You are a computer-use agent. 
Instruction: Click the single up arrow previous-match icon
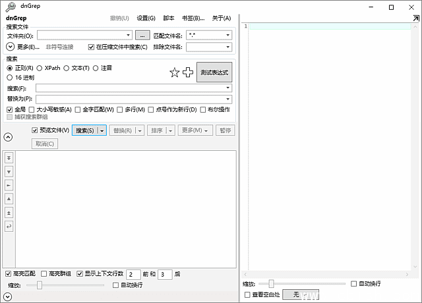9,199
